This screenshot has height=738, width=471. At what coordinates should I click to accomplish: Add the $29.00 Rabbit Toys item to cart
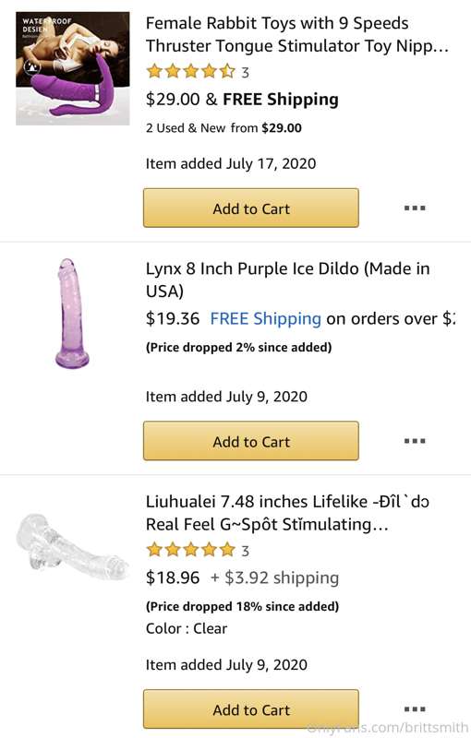click(x=251, y=208)
